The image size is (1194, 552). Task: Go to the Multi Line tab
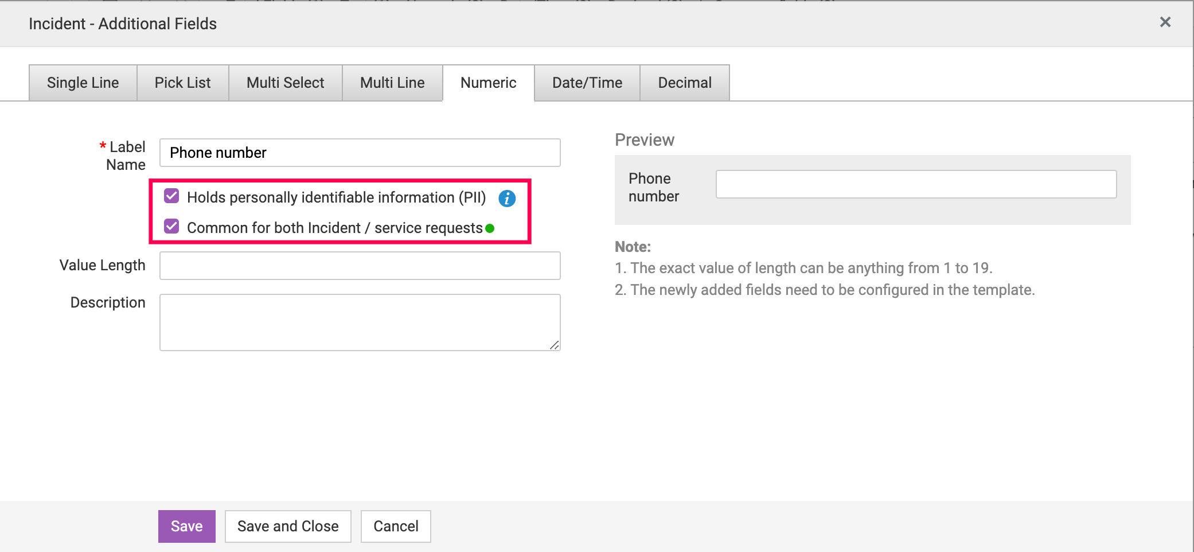click(x=392, y=83)
